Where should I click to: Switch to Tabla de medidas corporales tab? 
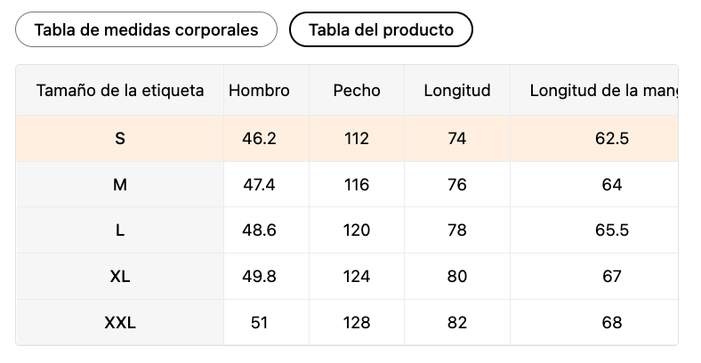tap(147, 29)
